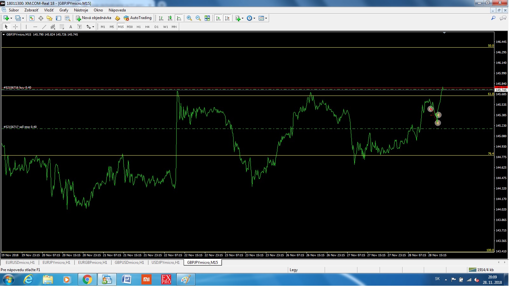Open Google Chrome from the taskbar
The image size is (509, 287).
point(87,280)
